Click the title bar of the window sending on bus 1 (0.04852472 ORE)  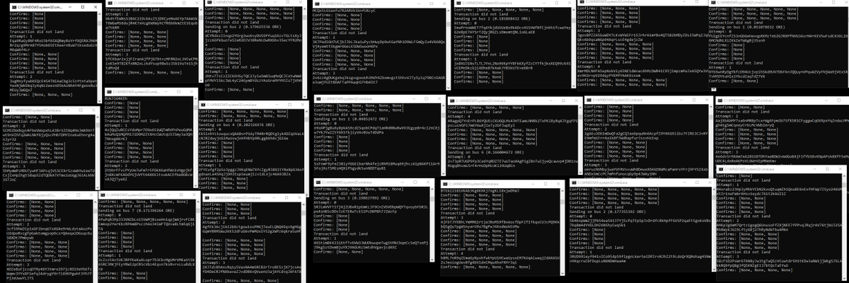pyautogui.click(x=379, y=98)
